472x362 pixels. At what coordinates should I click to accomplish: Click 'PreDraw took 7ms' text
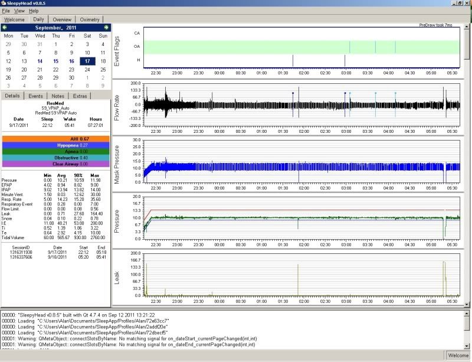pyautogui.click(x=435, y=25)
